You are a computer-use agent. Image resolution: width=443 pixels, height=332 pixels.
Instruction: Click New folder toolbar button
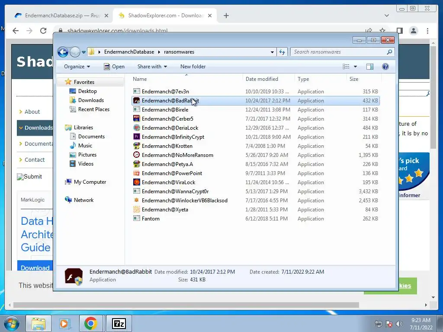[x=193, y=67]
